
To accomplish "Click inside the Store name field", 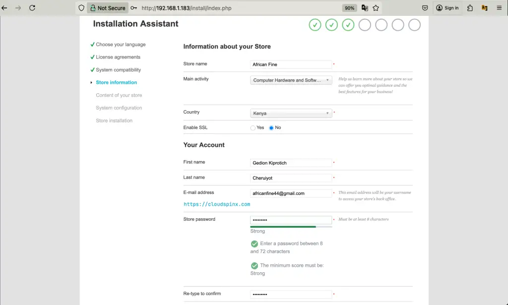I will [x=291, y=64].
